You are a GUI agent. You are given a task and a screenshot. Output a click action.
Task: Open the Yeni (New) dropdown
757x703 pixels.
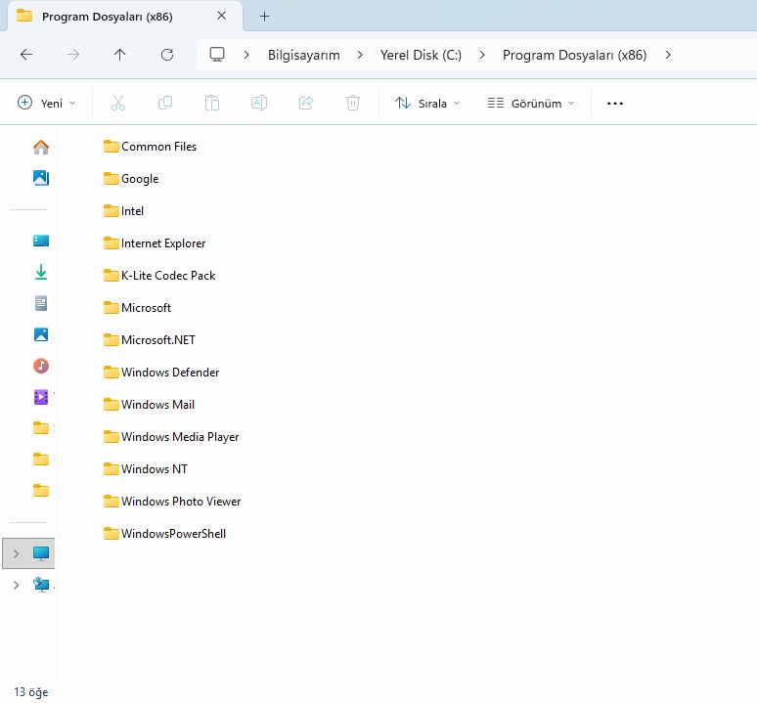[x=47, y=103]
